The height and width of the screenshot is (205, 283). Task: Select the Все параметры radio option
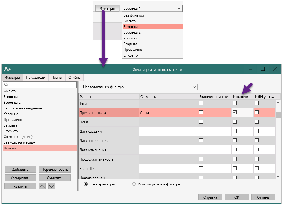click(86, 184)
